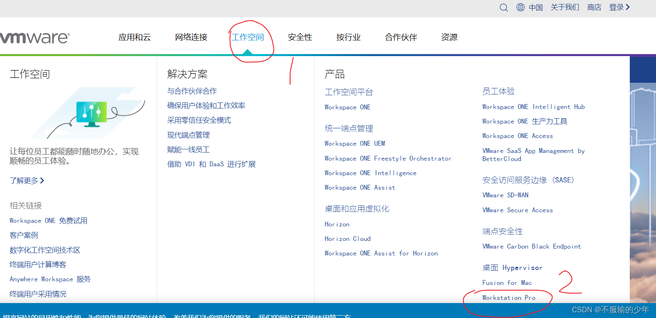Select the 工作空间 menu item
The width and height of the screenshot is (656, 318).
click(x=247, y=37)
